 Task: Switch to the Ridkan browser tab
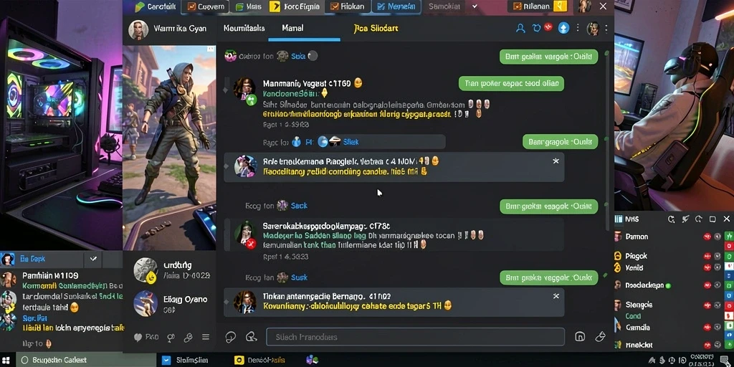[x=348, y=6]
